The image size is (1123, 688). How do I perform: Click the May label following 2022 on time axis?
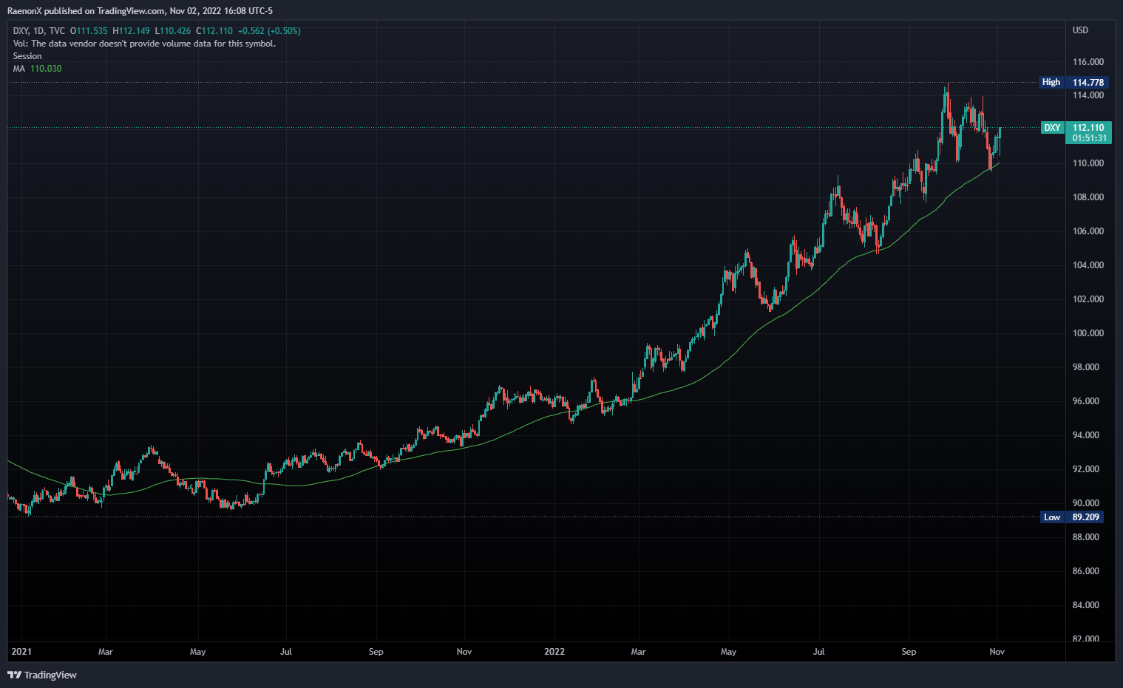(x=728, y=652)
